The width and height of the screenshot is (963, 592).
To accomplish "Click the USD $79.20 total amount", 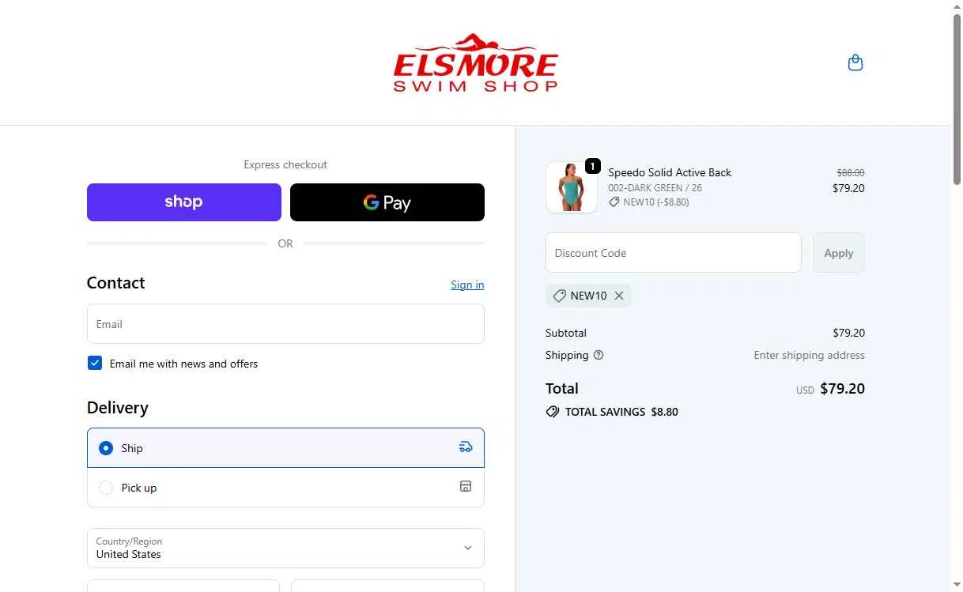I will point(830,389).
